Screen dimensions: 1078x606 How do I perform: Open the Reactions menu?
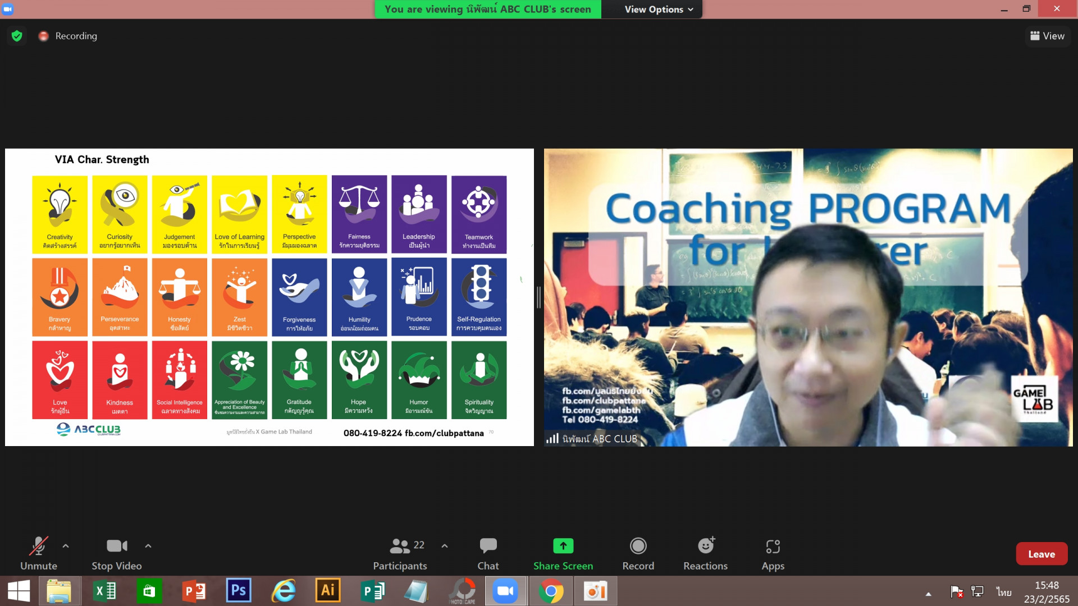tap(706, 554)
